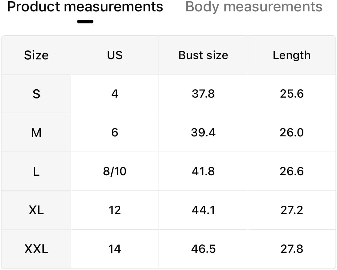Select the M size row label
This screenshot has height=270, width=337.
36,133
